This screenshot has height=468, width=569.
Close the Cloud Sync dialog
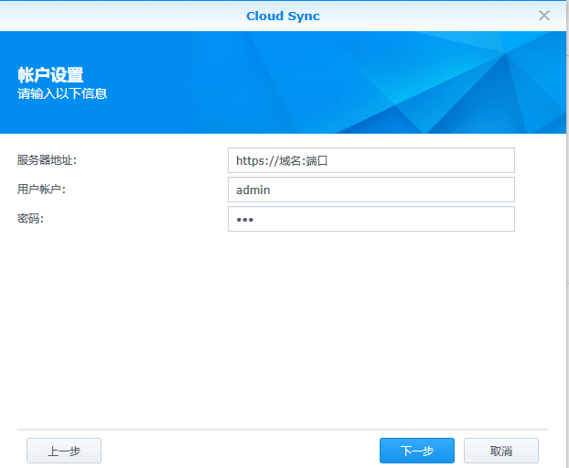544,16
